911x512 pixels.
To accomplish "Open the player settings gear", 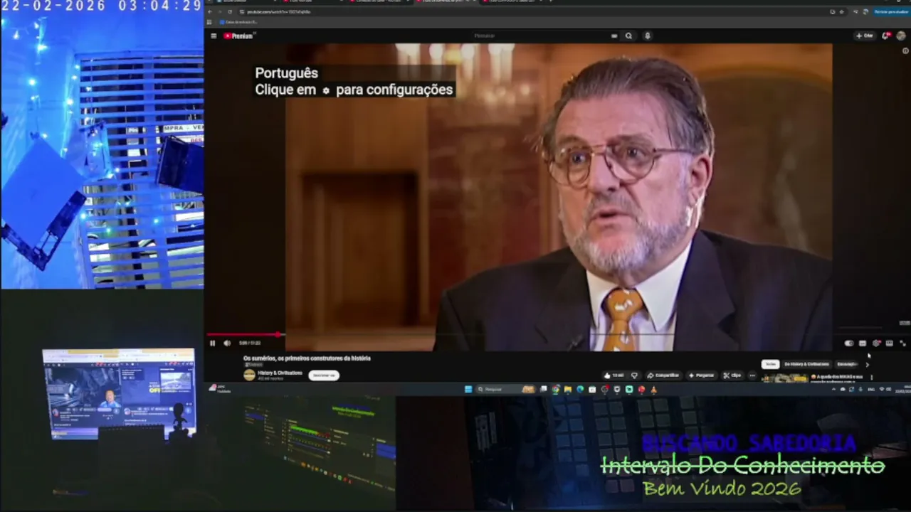I will pyautogui.click(x=876, y=343).
